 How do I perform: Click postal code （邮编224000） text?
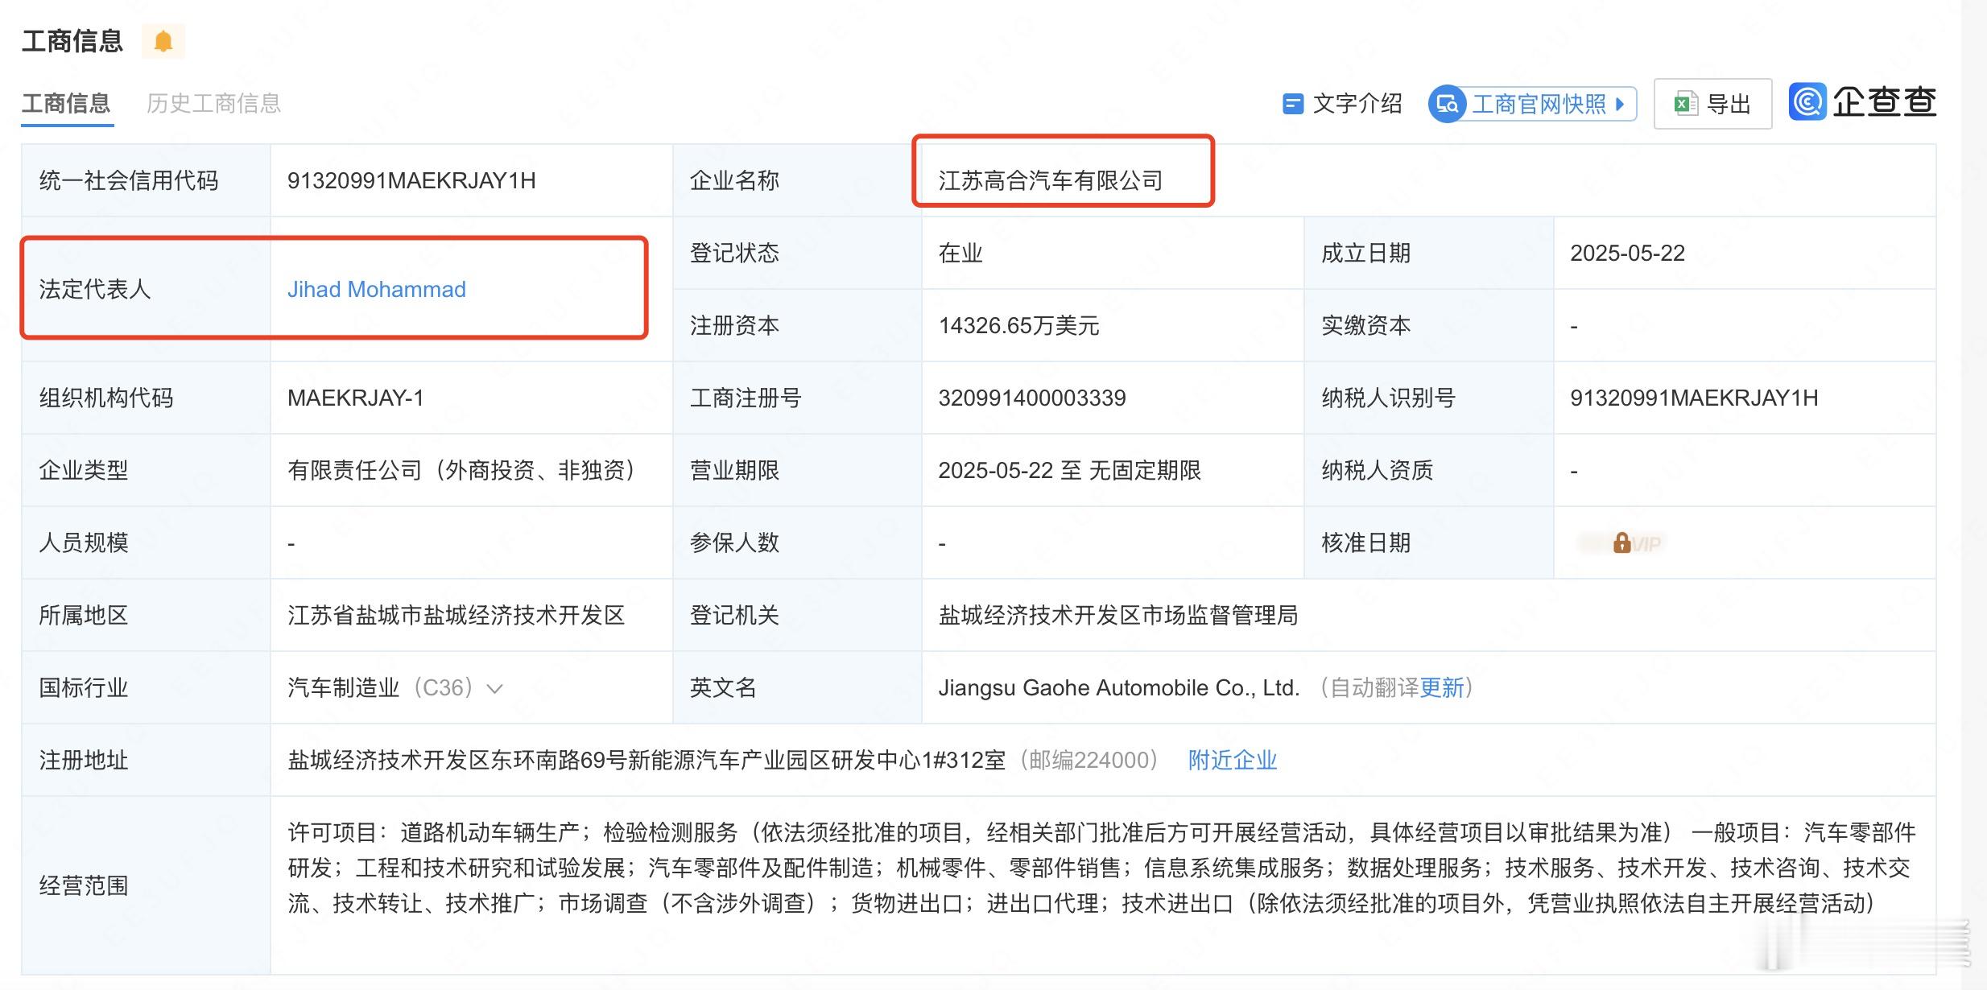tap(1088, 761)
